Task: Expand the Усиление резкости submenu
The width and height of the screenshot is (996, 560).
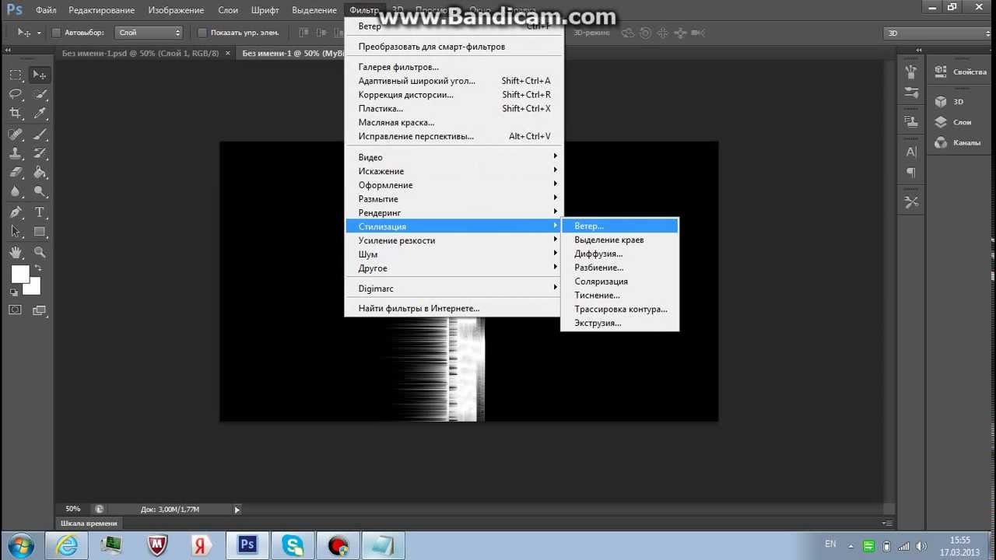Action: (x=454, y=240)
